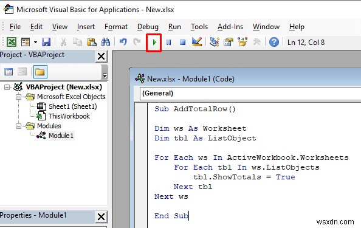Viewport: 361px width, 228px height.
Task: Click the Dim tbl As ListObject line
Action: coord(205,138)
